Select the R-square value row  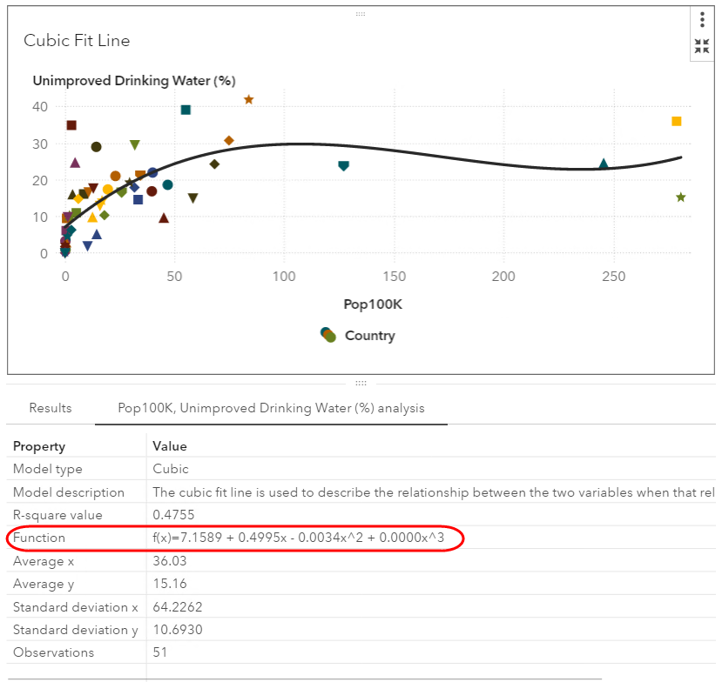point(57,515)
